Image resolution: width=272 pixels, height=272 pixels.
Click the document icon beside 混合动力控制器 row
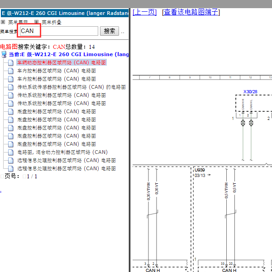10,153
